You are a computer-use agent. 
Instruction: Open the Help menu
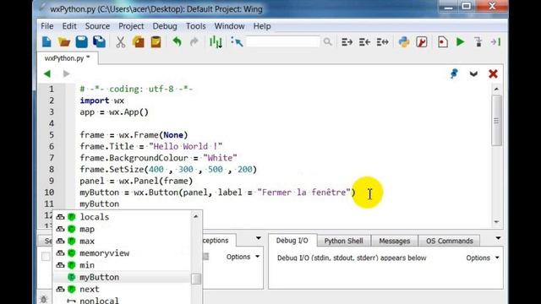coord(262,26)
